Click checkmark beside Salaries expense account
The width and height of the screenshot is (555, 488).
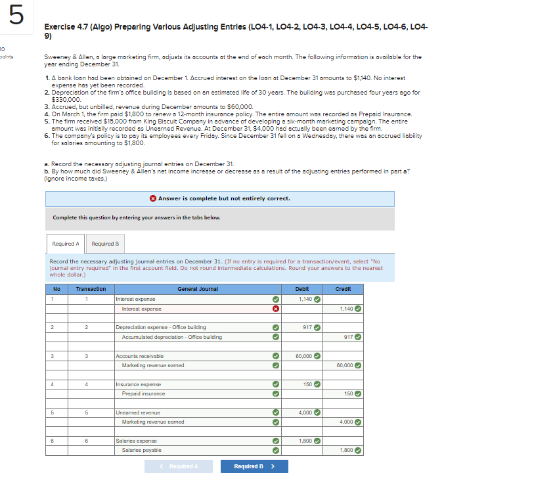276,441
